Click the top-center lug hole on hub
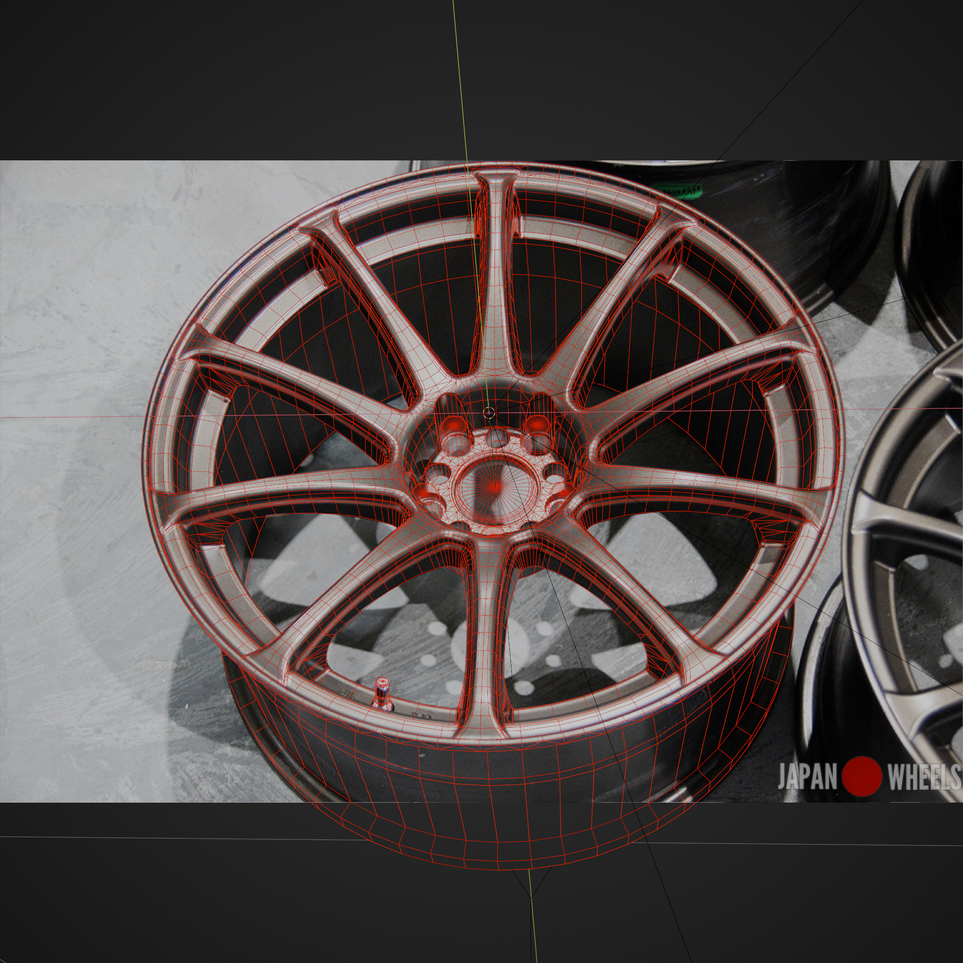The width and height of the screenshot is (963, 963). (496, 439)
